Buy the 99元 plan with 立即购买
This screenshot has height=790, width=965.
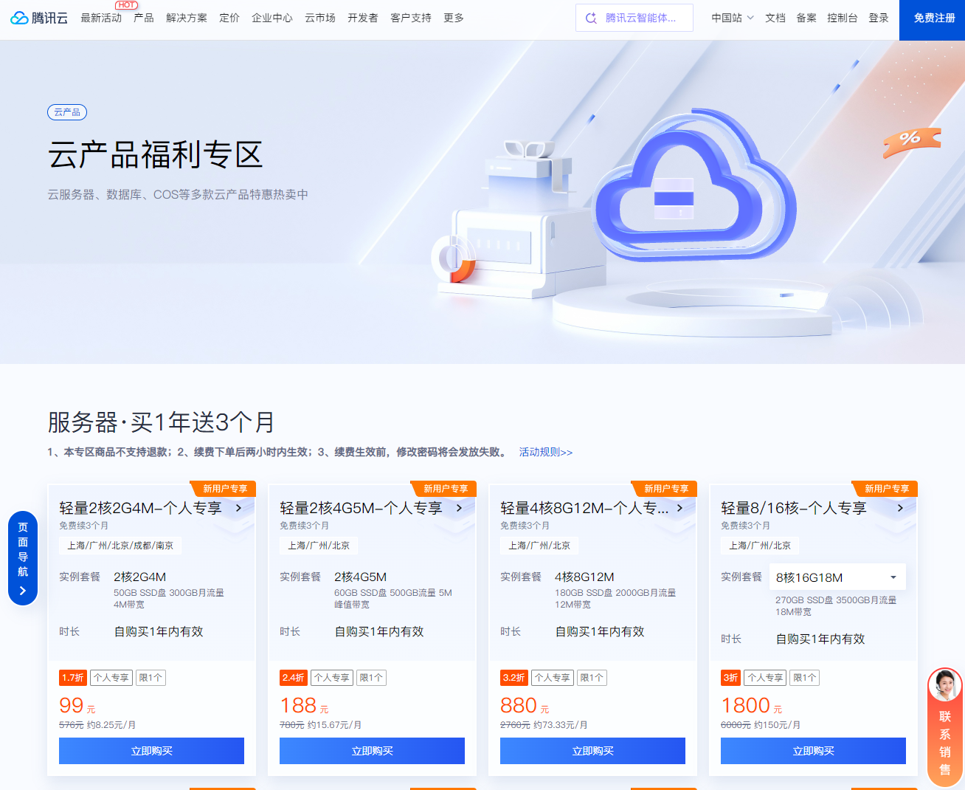(151, 751)
